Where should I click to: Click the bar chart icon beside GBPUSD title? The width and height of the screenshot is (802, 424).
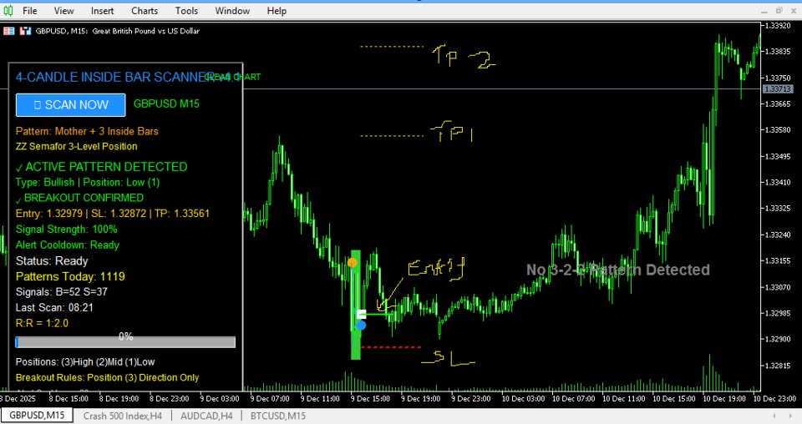coord(26,31)
